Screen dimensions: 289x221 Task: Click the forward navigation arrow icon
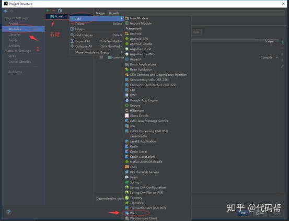pos(11,11)
